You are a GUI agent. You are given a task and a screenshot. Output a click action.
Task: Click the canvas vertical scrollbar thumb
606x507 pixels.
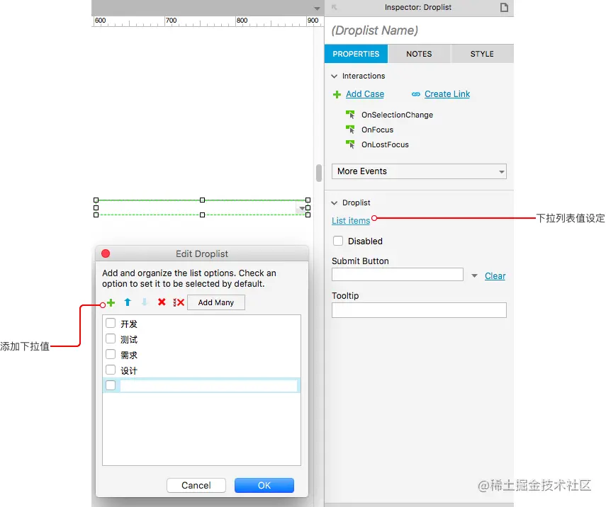318,173
